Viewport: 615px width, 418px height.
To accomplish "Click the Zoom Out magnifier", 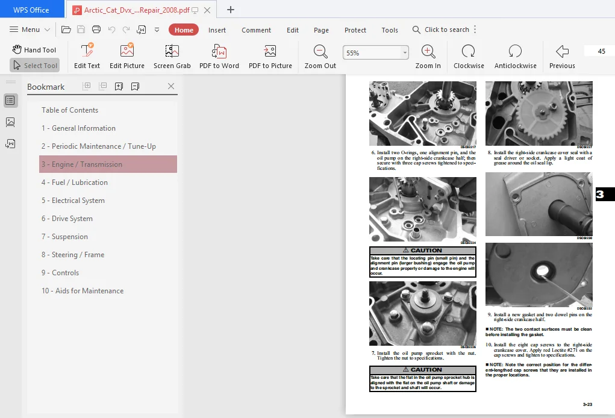I will (x=320, y=57).
